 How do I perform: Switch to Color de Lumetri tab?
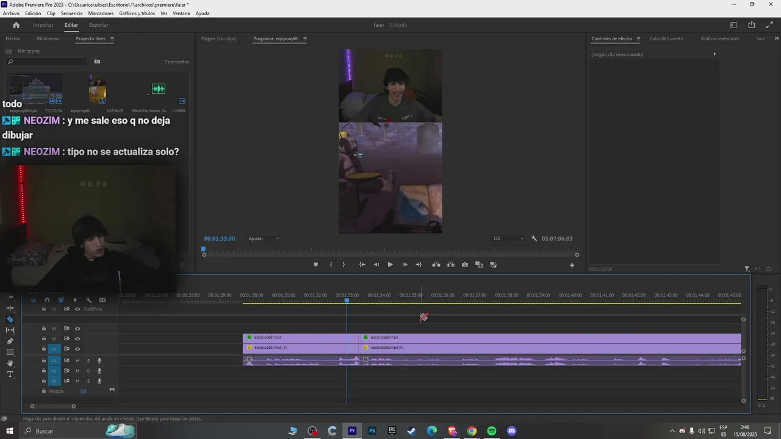tap(666, 38)
